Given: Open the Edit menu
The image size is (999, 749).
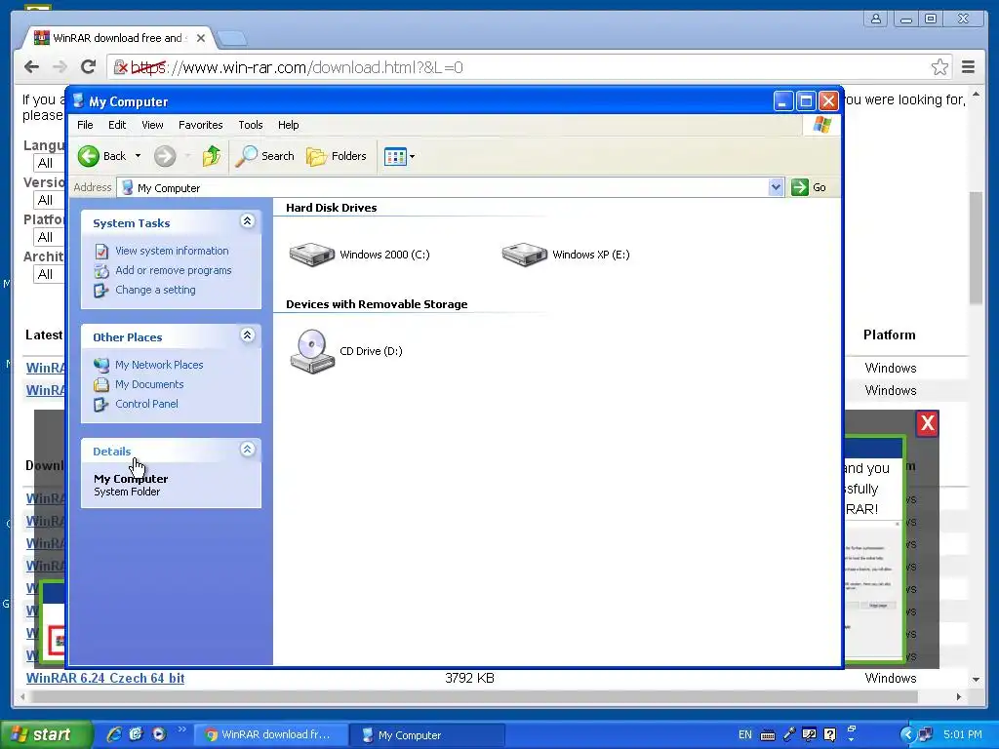Looking at the screenshot, I should click(x=117, y=125).
